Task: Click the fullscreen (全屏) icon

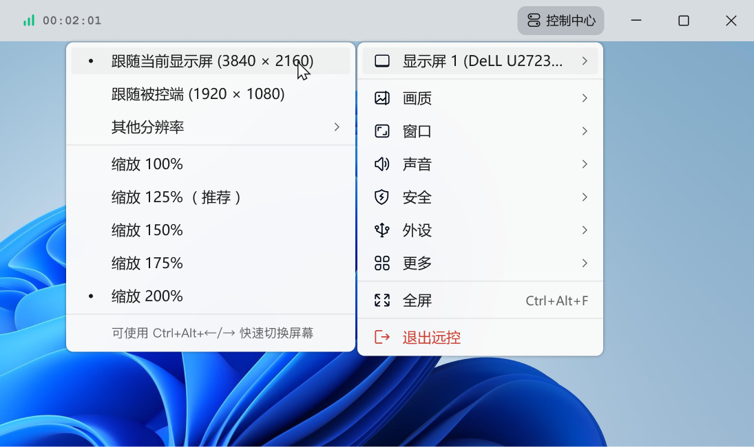Action: [382, 301]
